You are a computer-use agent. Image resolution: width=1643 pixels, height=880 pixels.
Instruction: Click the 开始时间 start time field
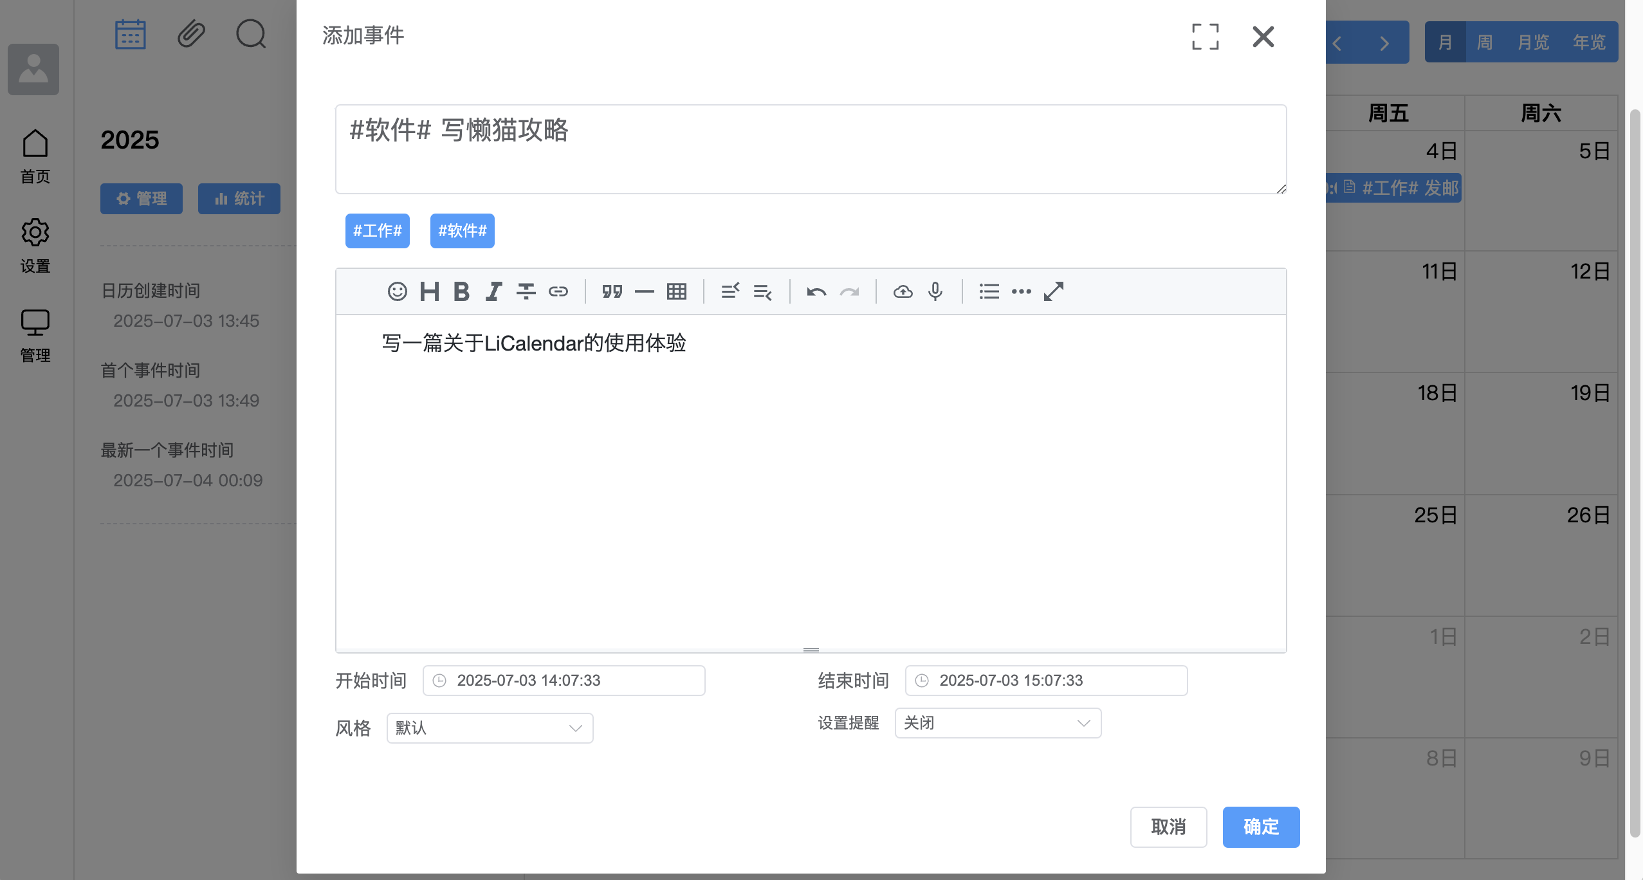click(x=564, y=680)
